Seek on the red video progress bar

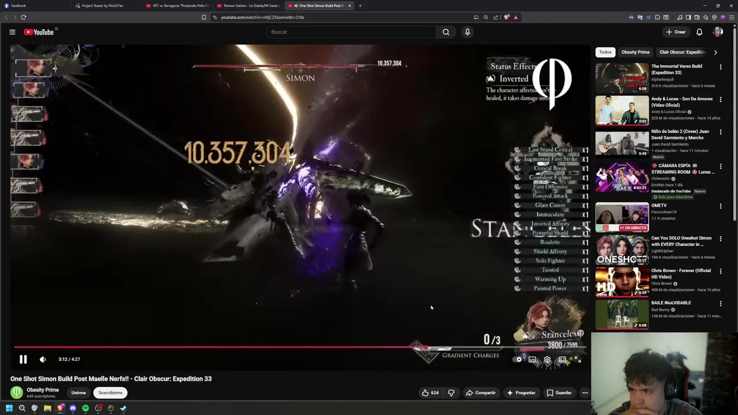pos(300,348)
